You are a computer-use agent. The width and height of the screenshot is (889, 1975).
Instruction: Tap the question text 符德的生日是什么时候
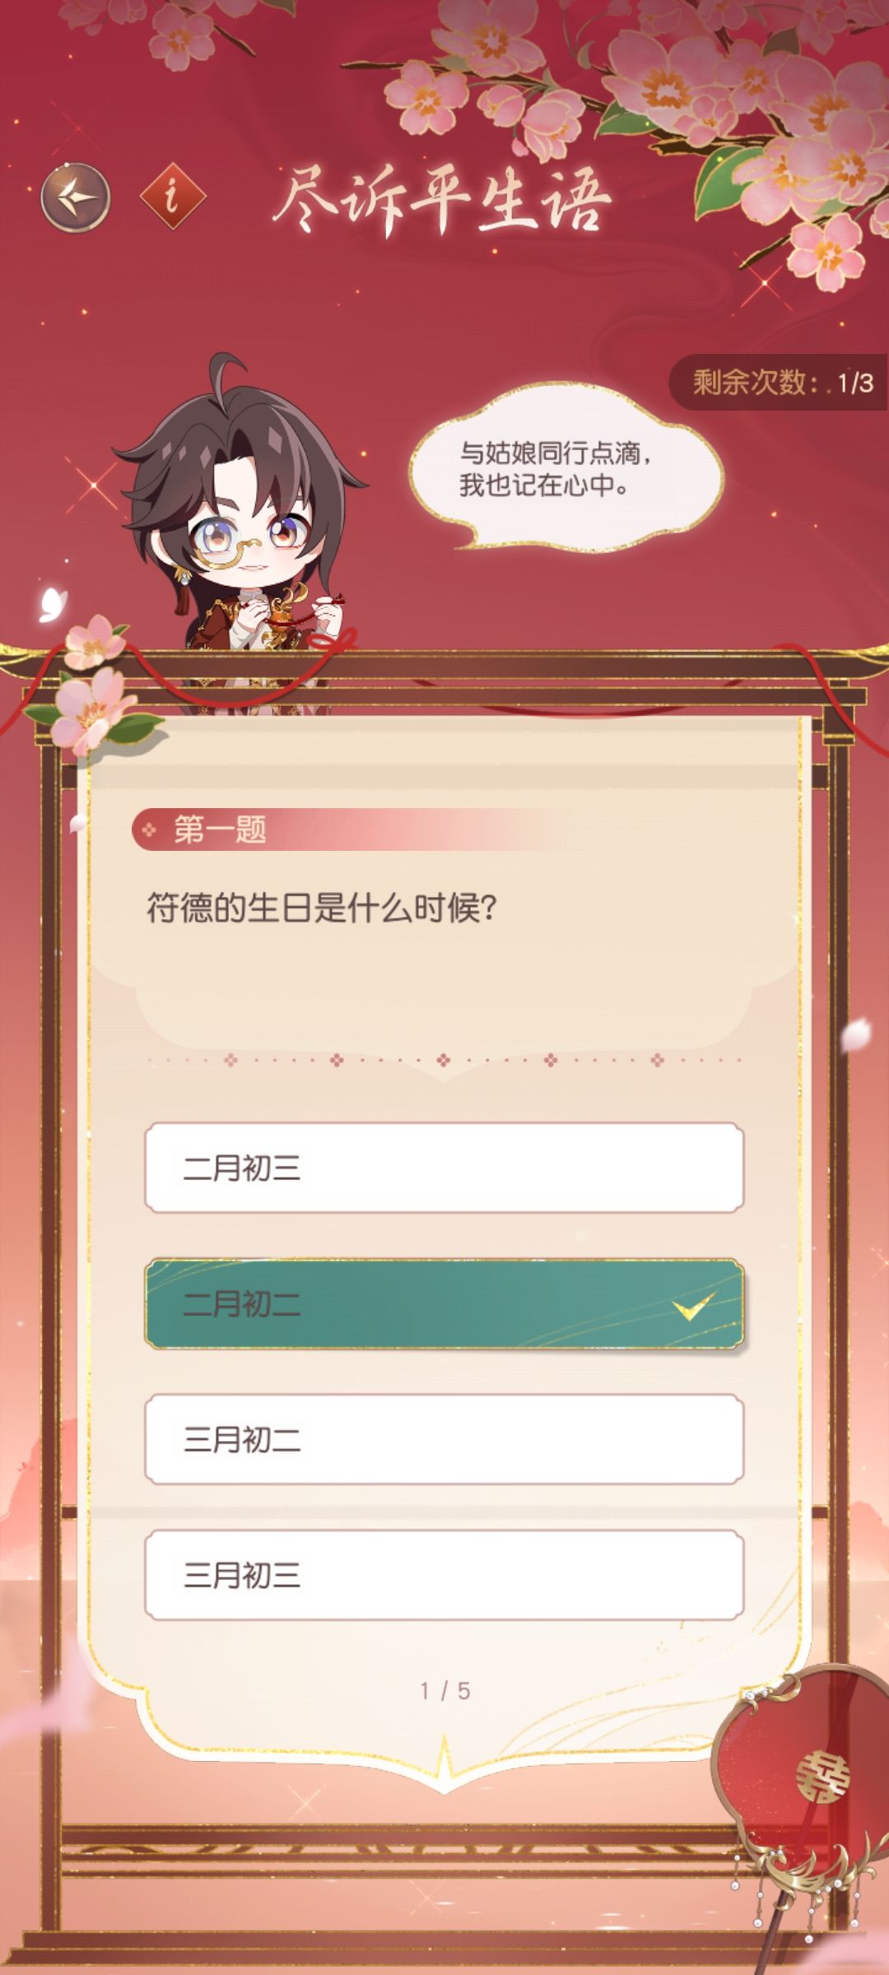[x=322, y=908]
